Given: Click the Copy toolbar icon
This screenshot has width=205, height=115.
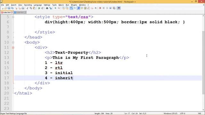Looking at the screenshot, I should tap(31, 8).
